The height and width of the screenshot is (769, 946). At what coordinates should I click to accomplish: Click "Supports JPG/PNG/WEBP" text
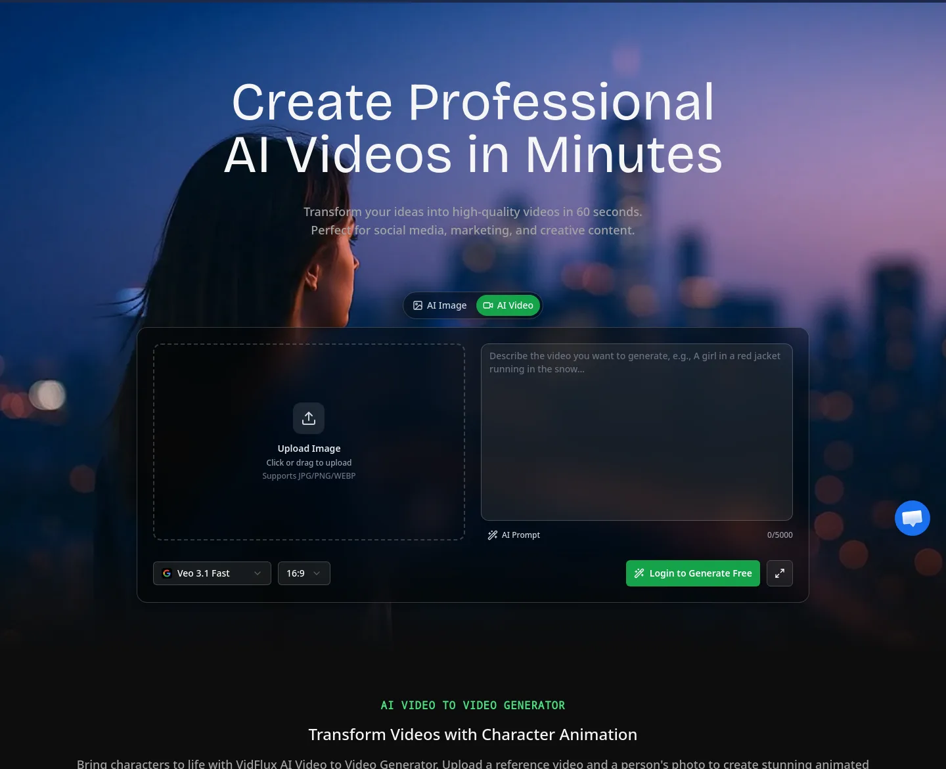[309, 476]
